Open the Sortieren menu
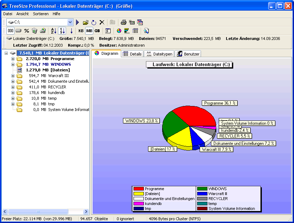The height and width of the screenshot is (223, 294). (41, 14)
